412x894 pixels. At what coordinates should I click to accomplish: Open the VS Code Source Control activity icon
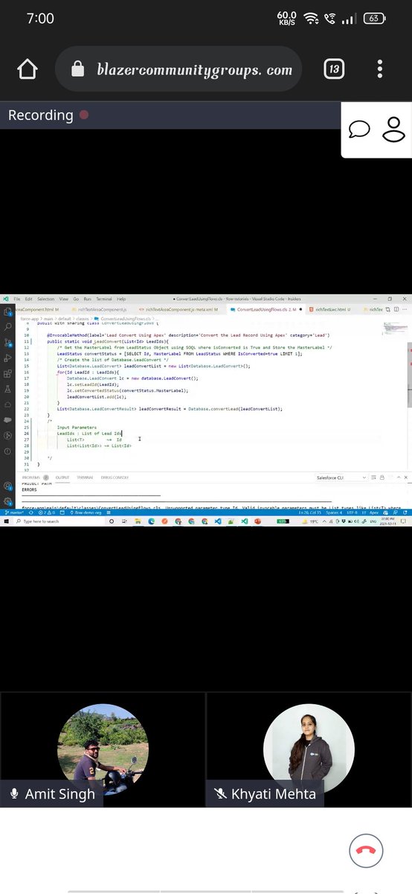7,343
